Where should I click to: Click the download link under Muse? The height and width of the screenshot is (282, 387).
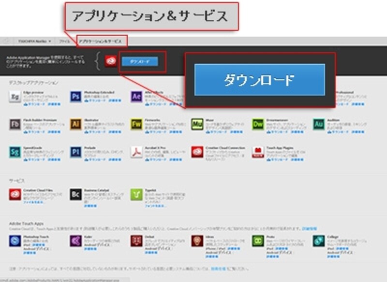(216, 132)
